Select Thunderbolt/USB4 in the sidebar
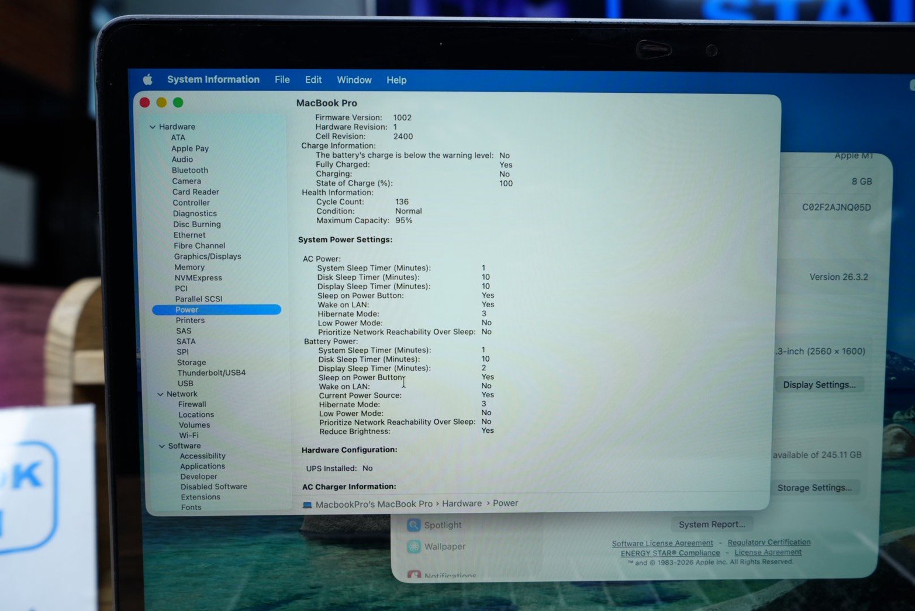Screen dimensions: 915x611 tap(212, 373)
